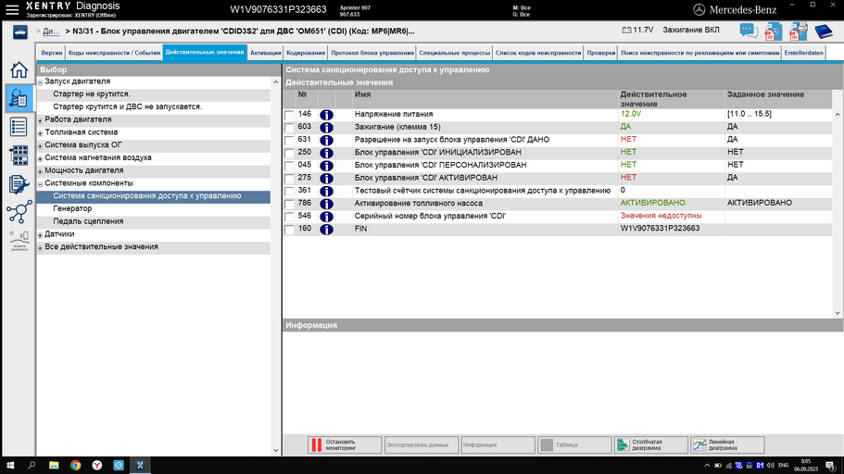
Task: Show info for row 361 Тестовый счётчик
Action: click(x=326, y=191)
